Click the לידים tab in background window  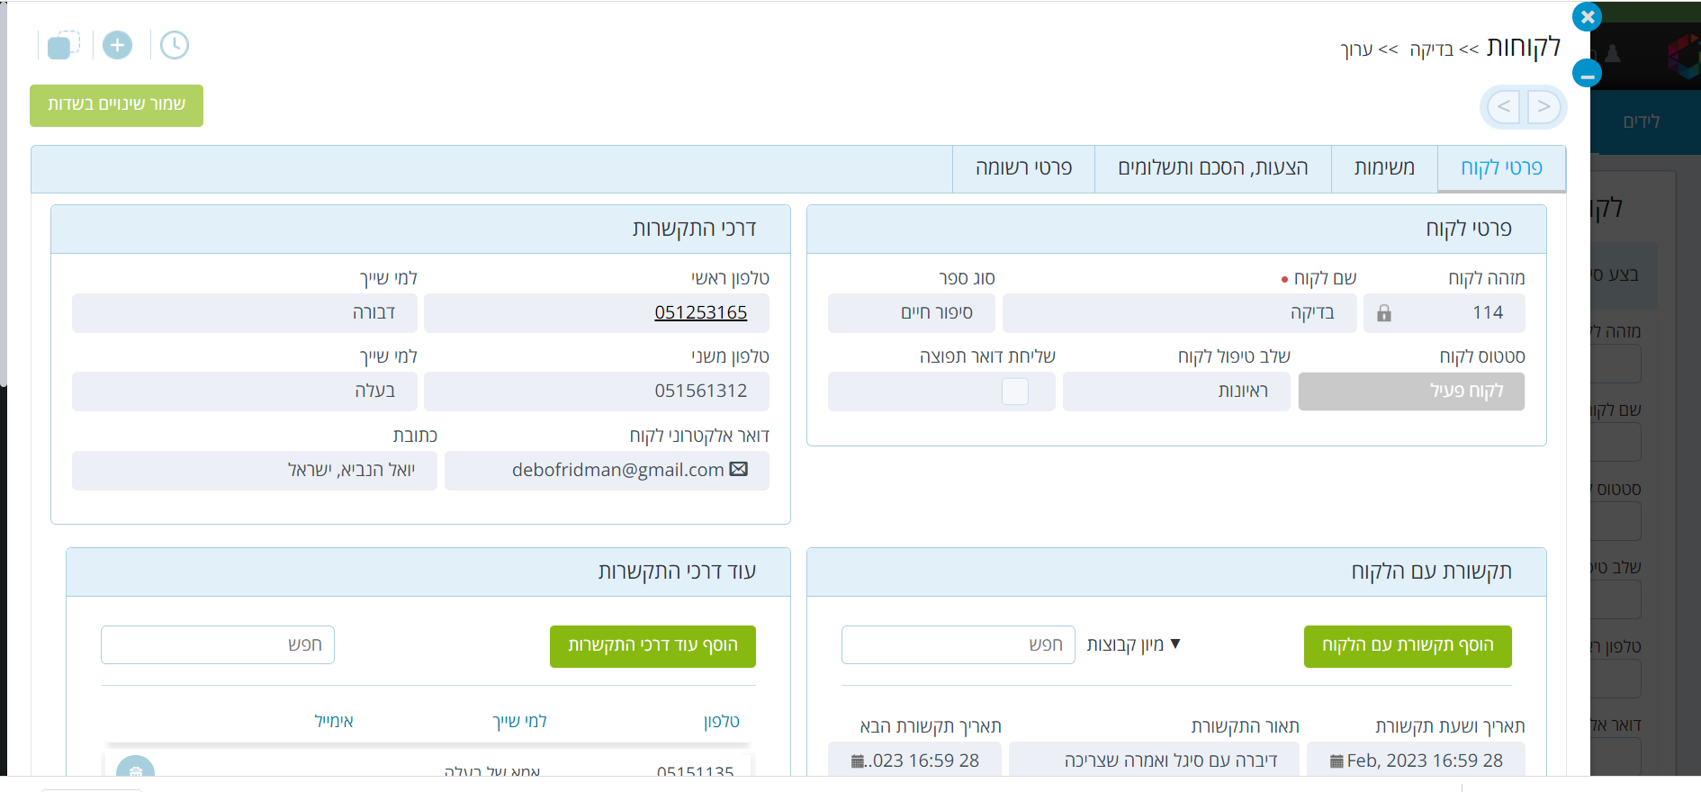pyautogui.click(x=1641, y=121)
